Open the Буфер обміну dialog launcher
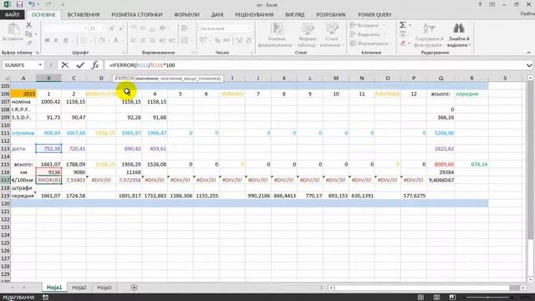This screenshot has width=535, height=301. coord(37,53)
